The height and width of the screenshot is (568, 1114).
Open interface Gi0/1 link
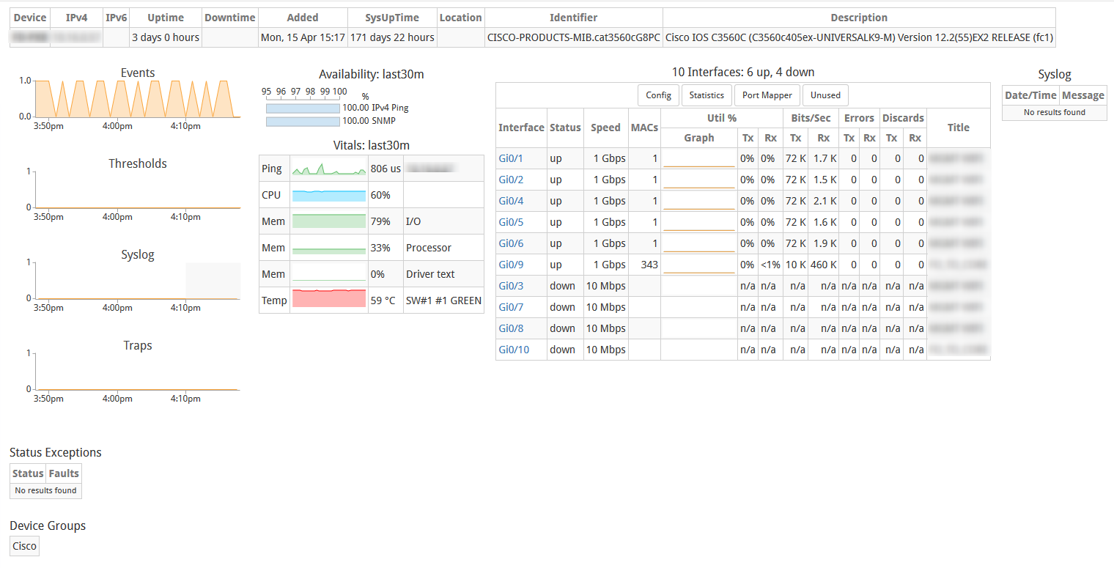pyautogui.click(x=511, y=158)
